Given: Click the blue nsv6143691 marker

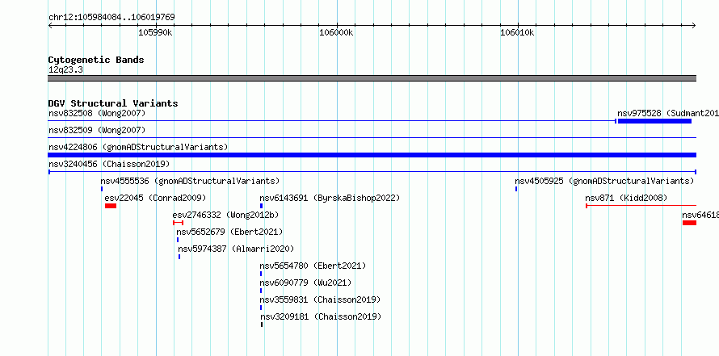Looking at the screenshot, I should (262, 206).
